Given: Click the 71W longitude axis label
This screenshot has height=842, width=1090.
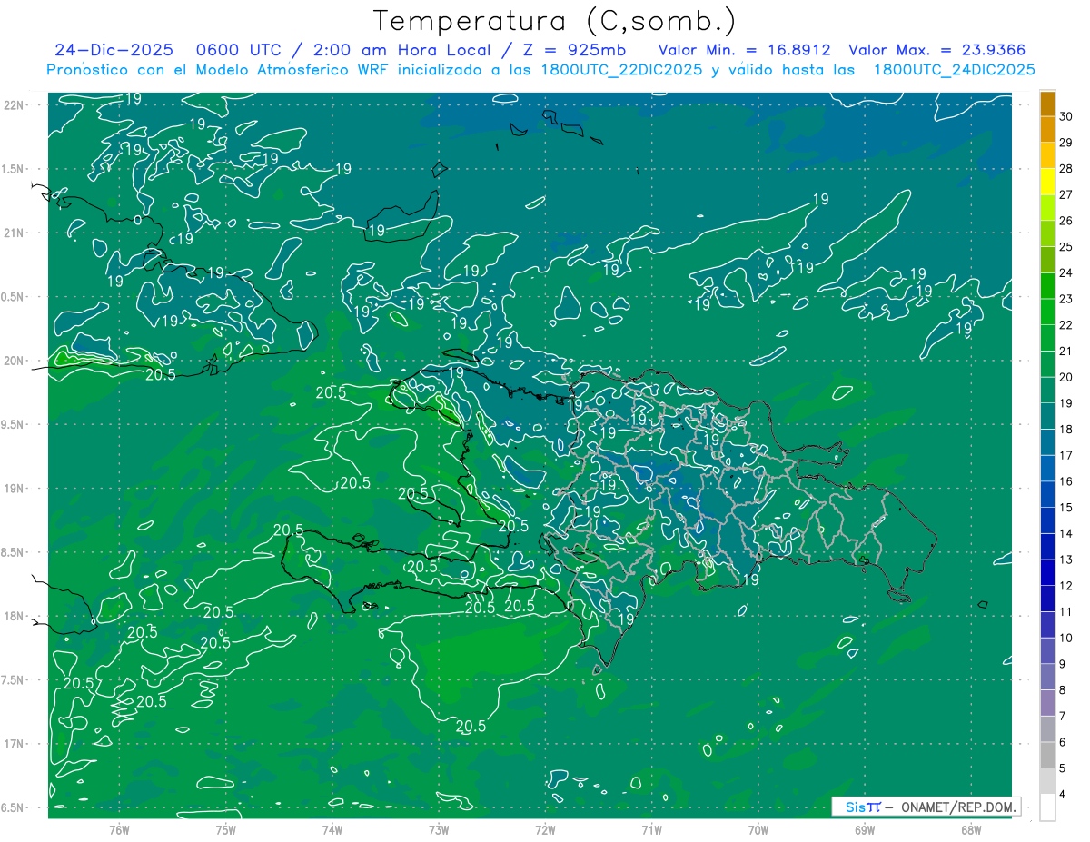Looking at the screenshot, I should click(x=651, y=830).
